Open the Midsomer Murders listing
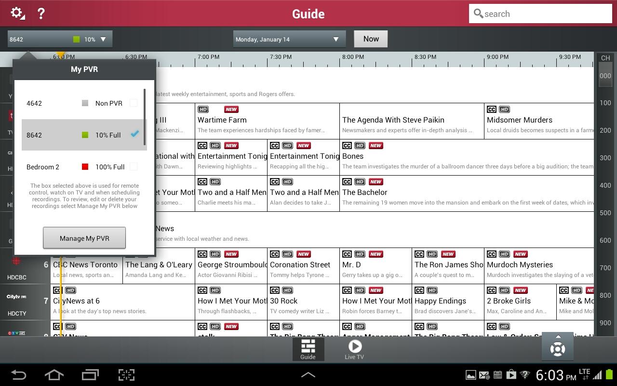Viewport: 617px width, 386px height. pos(539,121)
